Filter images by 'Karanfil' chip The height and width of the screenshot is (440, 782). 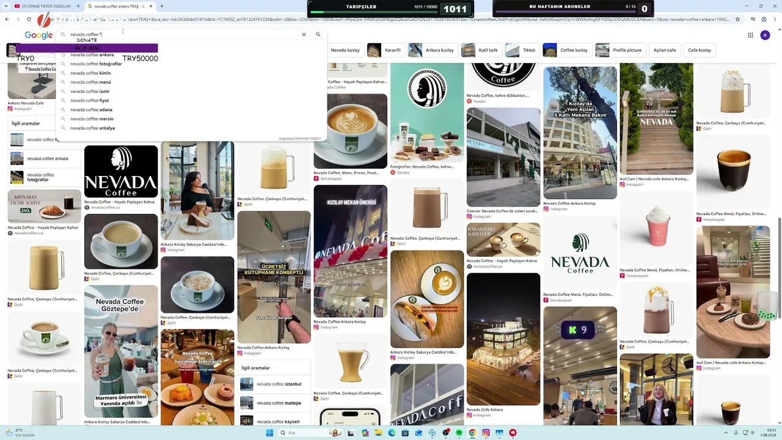pyautogui.click(x=386, y=50)
